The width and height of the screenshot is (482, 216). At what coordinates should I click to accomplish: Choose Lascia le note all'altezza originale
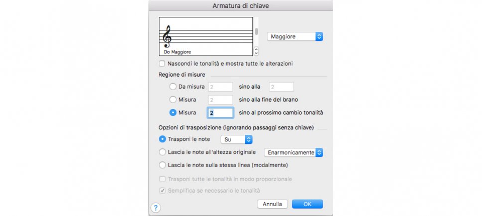162,152
